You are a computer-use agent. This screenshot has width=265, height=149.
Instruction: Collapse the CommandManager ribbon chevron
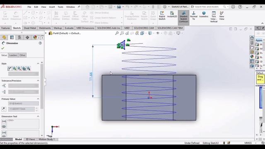pos(262,23)
